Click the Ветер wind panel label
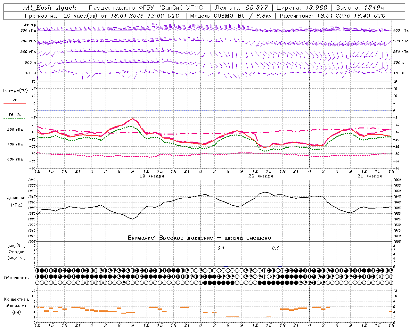 (x=29, y=24)
